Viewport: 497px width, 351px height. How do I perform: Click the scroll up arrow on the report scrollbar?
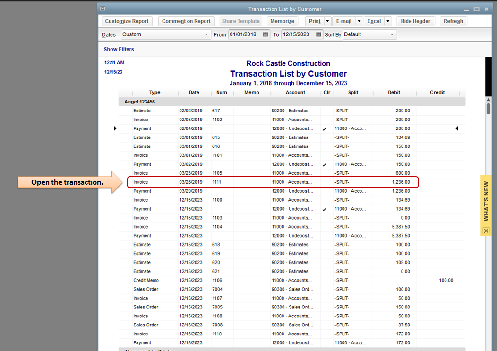488,100
